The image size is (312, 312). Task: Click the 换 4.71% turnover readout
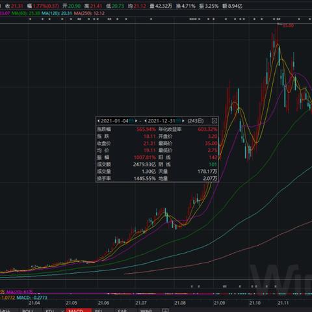pyautogui.click(x=186, y=6)
